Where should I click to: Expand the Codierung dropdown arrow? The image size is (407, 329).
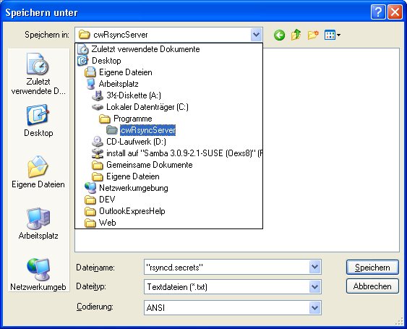(314, 308)
